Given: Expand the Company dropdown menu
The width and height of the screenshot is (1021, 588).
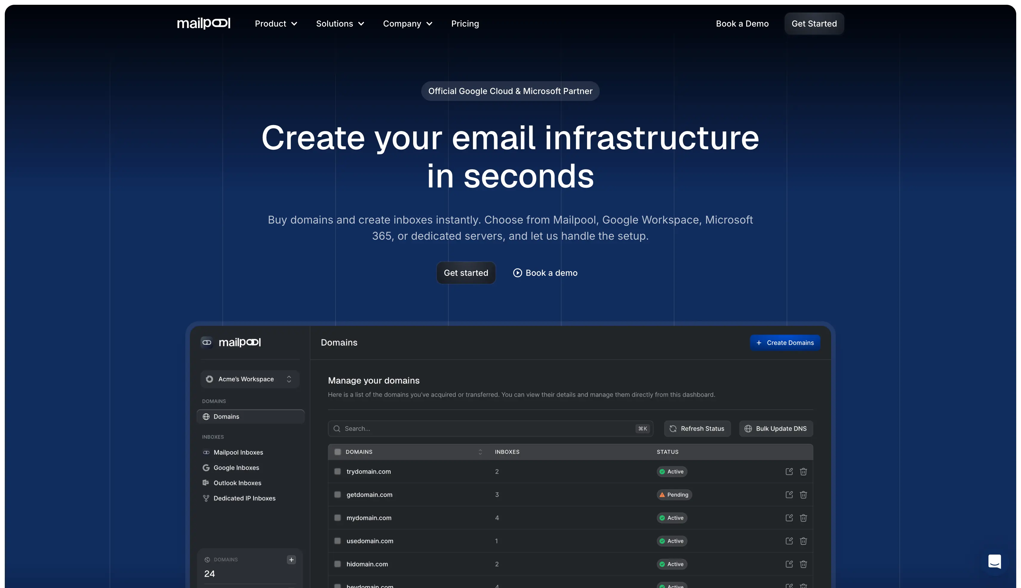Looking at the screenshot, I should pos(408,23).
